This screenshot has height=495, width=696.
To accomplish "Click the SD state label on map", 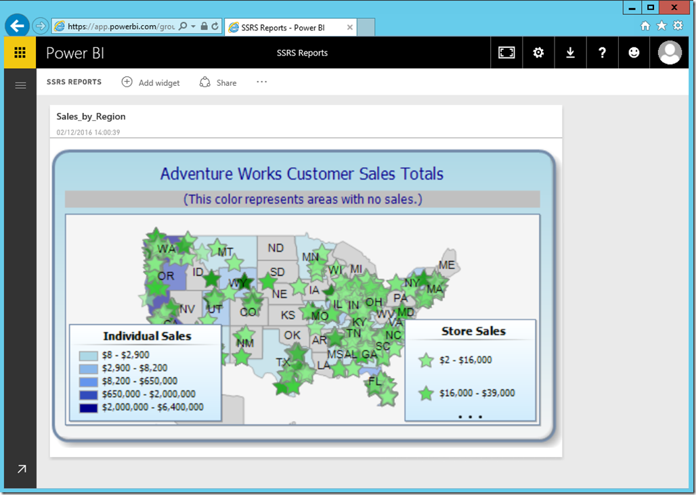I will [x=277, y=272].
